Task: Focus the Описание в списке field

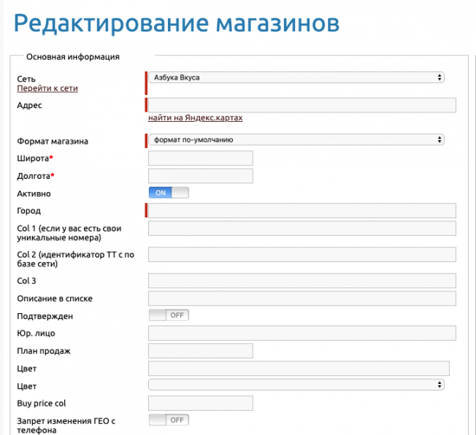Action: (302, 299)
